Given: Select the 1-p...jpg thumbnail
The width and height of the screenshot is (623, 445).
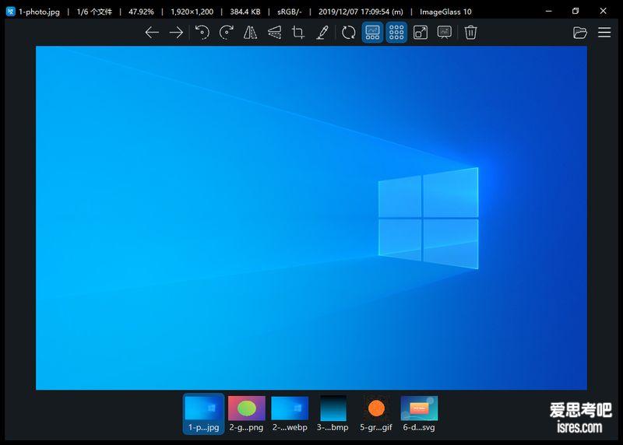Looking at the screenshot, I should click(x=203, y=414).
